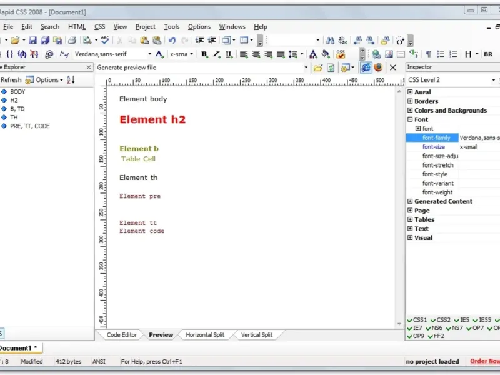The height and width of the screenshot is (375, 500).
Task: Click the @ at-rule icon
Action: coord(49,54)
